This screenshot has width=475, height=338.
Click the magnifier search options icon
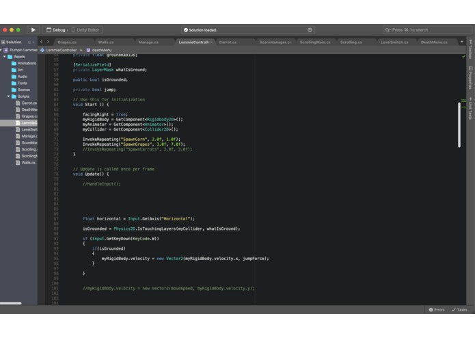click(x=388, y=30)
